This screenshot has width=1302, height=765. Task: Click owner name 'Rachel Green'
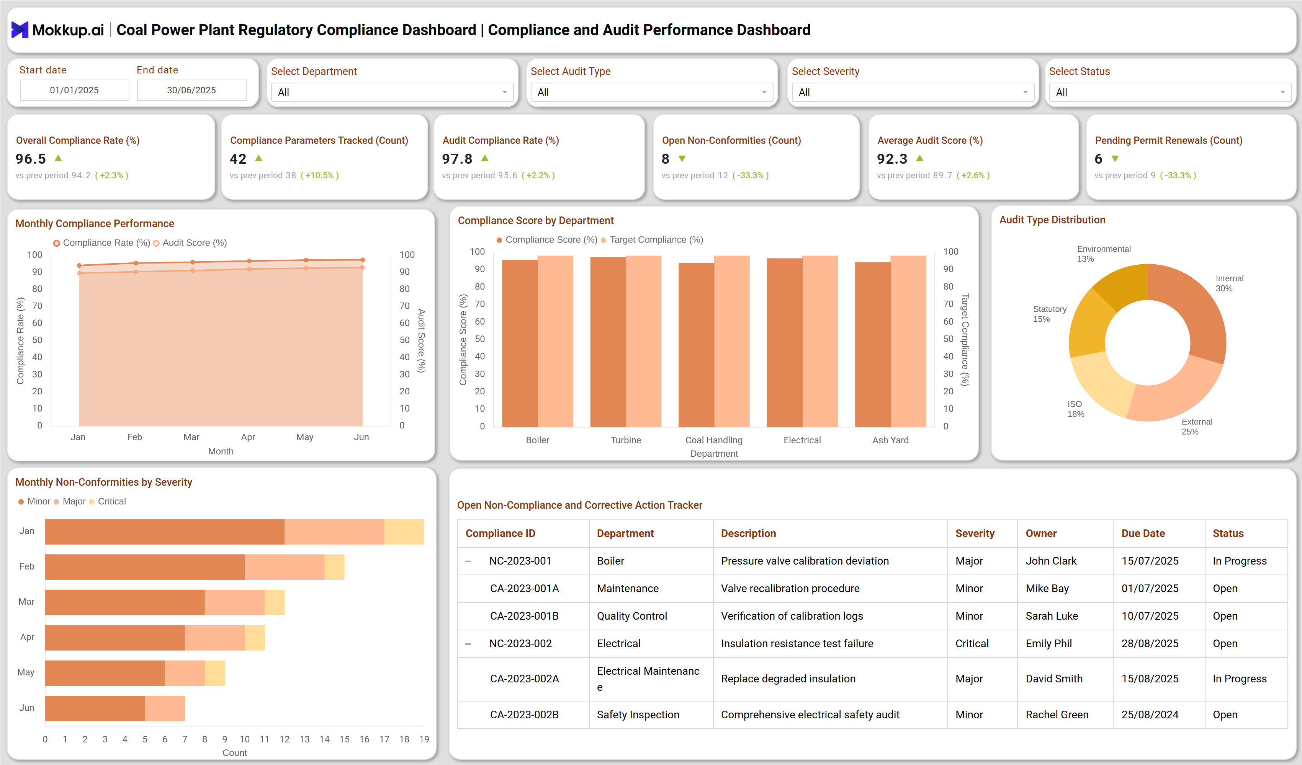1057,715
